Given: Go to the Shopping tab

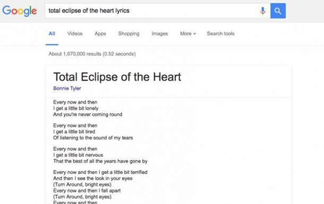Looking at the screenshot, I should (129, 33).
